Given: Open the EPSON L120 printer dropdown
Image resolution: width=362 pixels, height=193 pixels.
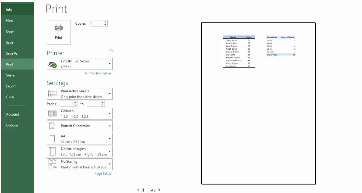Looking at the screenshot, I should 110,64.
